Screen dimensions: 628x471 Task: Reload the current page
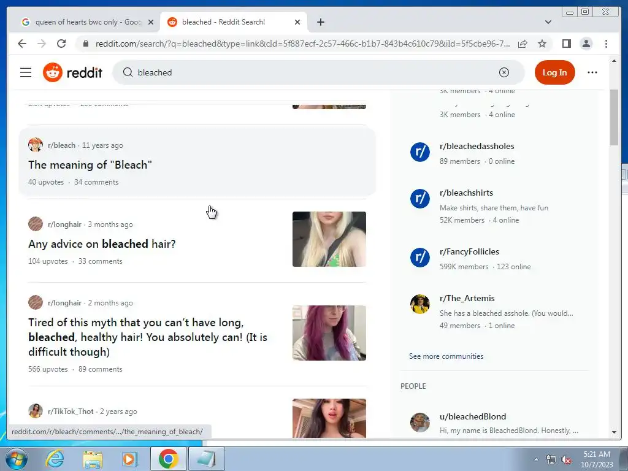click(x=61, y=44)
